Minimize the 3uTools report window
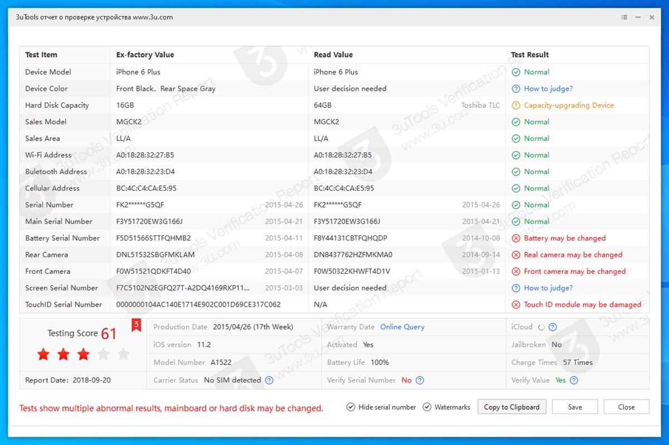 click(638, 17)
